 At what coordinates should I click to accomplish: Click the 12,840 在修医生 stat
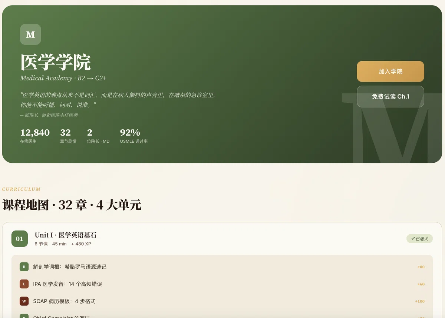35,136
